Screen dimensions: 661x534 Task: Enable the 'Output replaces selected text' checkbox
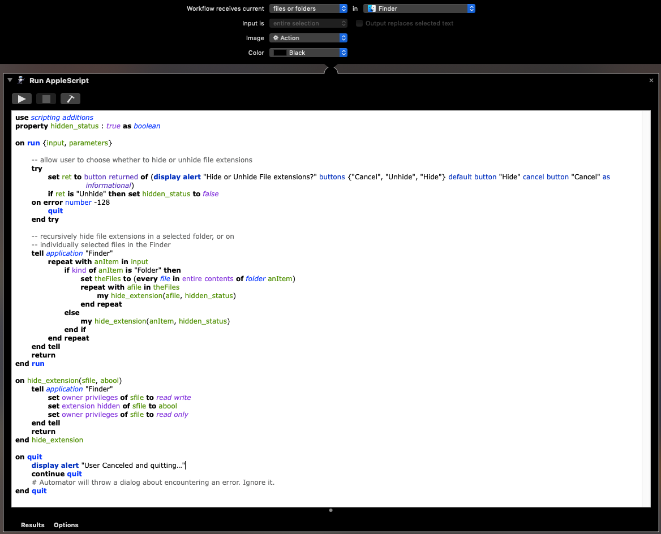[x=359, y=23]
